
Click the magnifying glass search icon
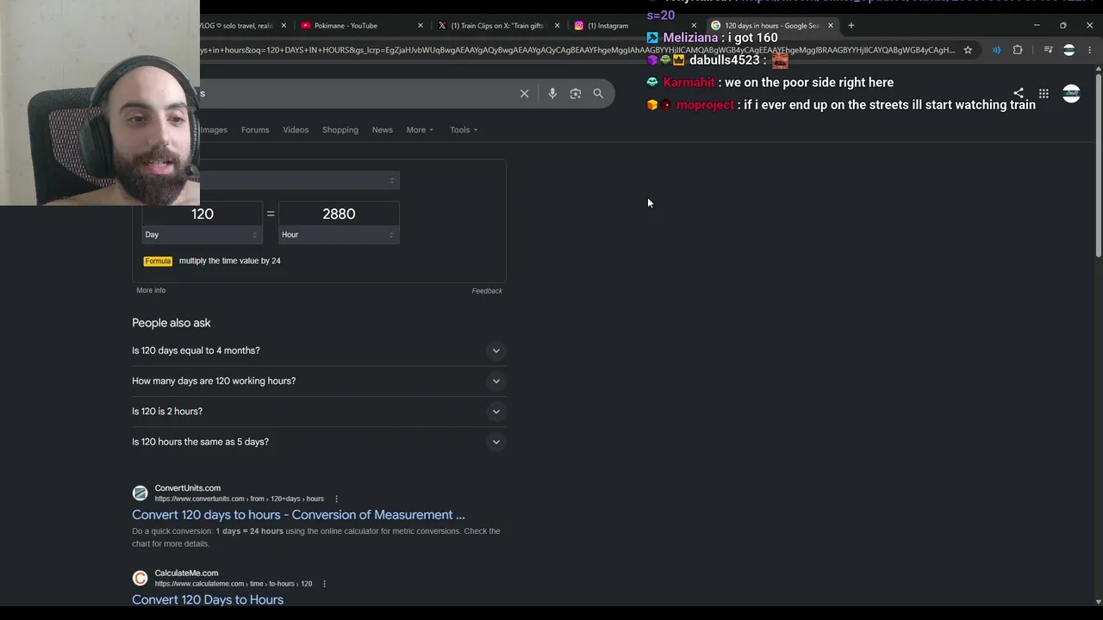pos(598,93)
